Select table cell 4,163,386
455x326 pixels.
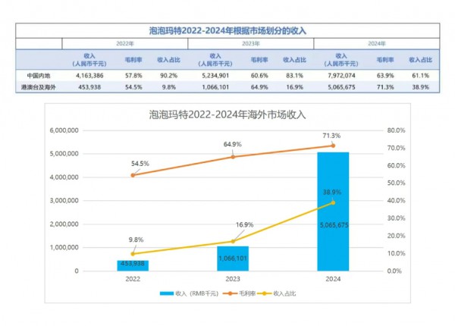(89, 76)
